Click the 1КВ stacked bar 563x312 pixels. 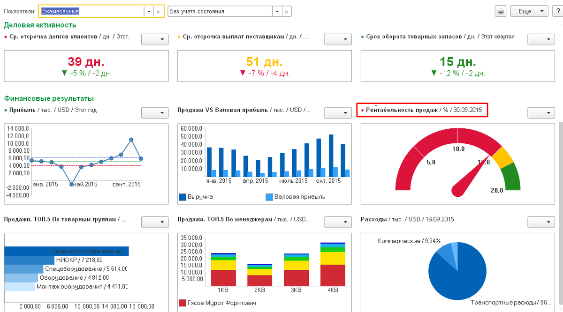tap(223, 269)
